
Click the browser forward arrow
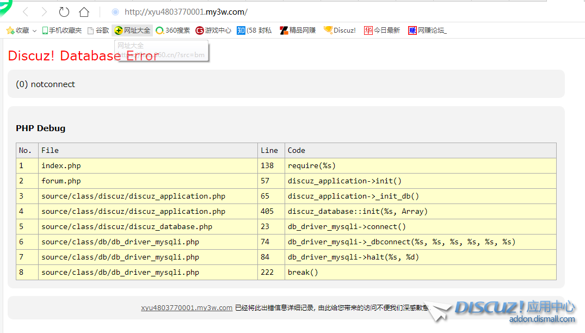[x=44, y=12]
